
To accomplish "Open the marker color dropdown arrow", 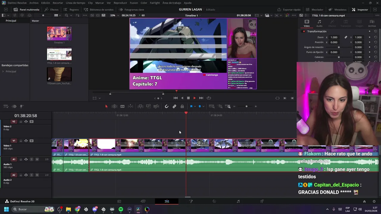I will (203, 106).
